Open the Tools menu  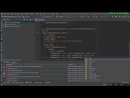[44, 14]
